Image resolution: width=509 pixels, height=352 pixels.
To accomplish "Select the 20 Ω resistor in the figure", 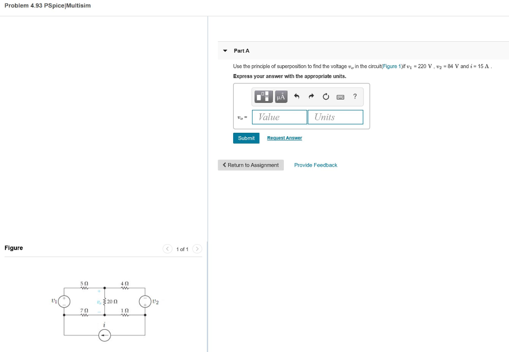I will 104,301.
